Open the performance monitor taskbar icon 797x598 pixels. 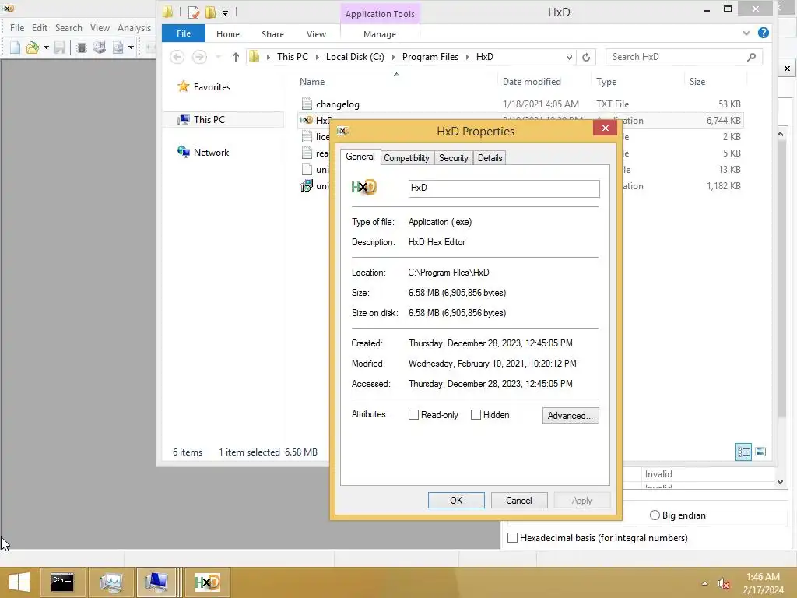tap(111, 582)
